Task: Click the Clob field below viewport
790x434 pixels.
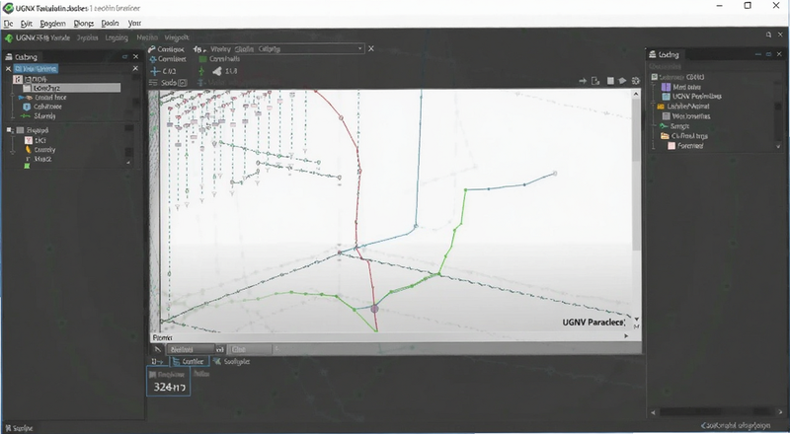Action: click(x=250, y=349)
